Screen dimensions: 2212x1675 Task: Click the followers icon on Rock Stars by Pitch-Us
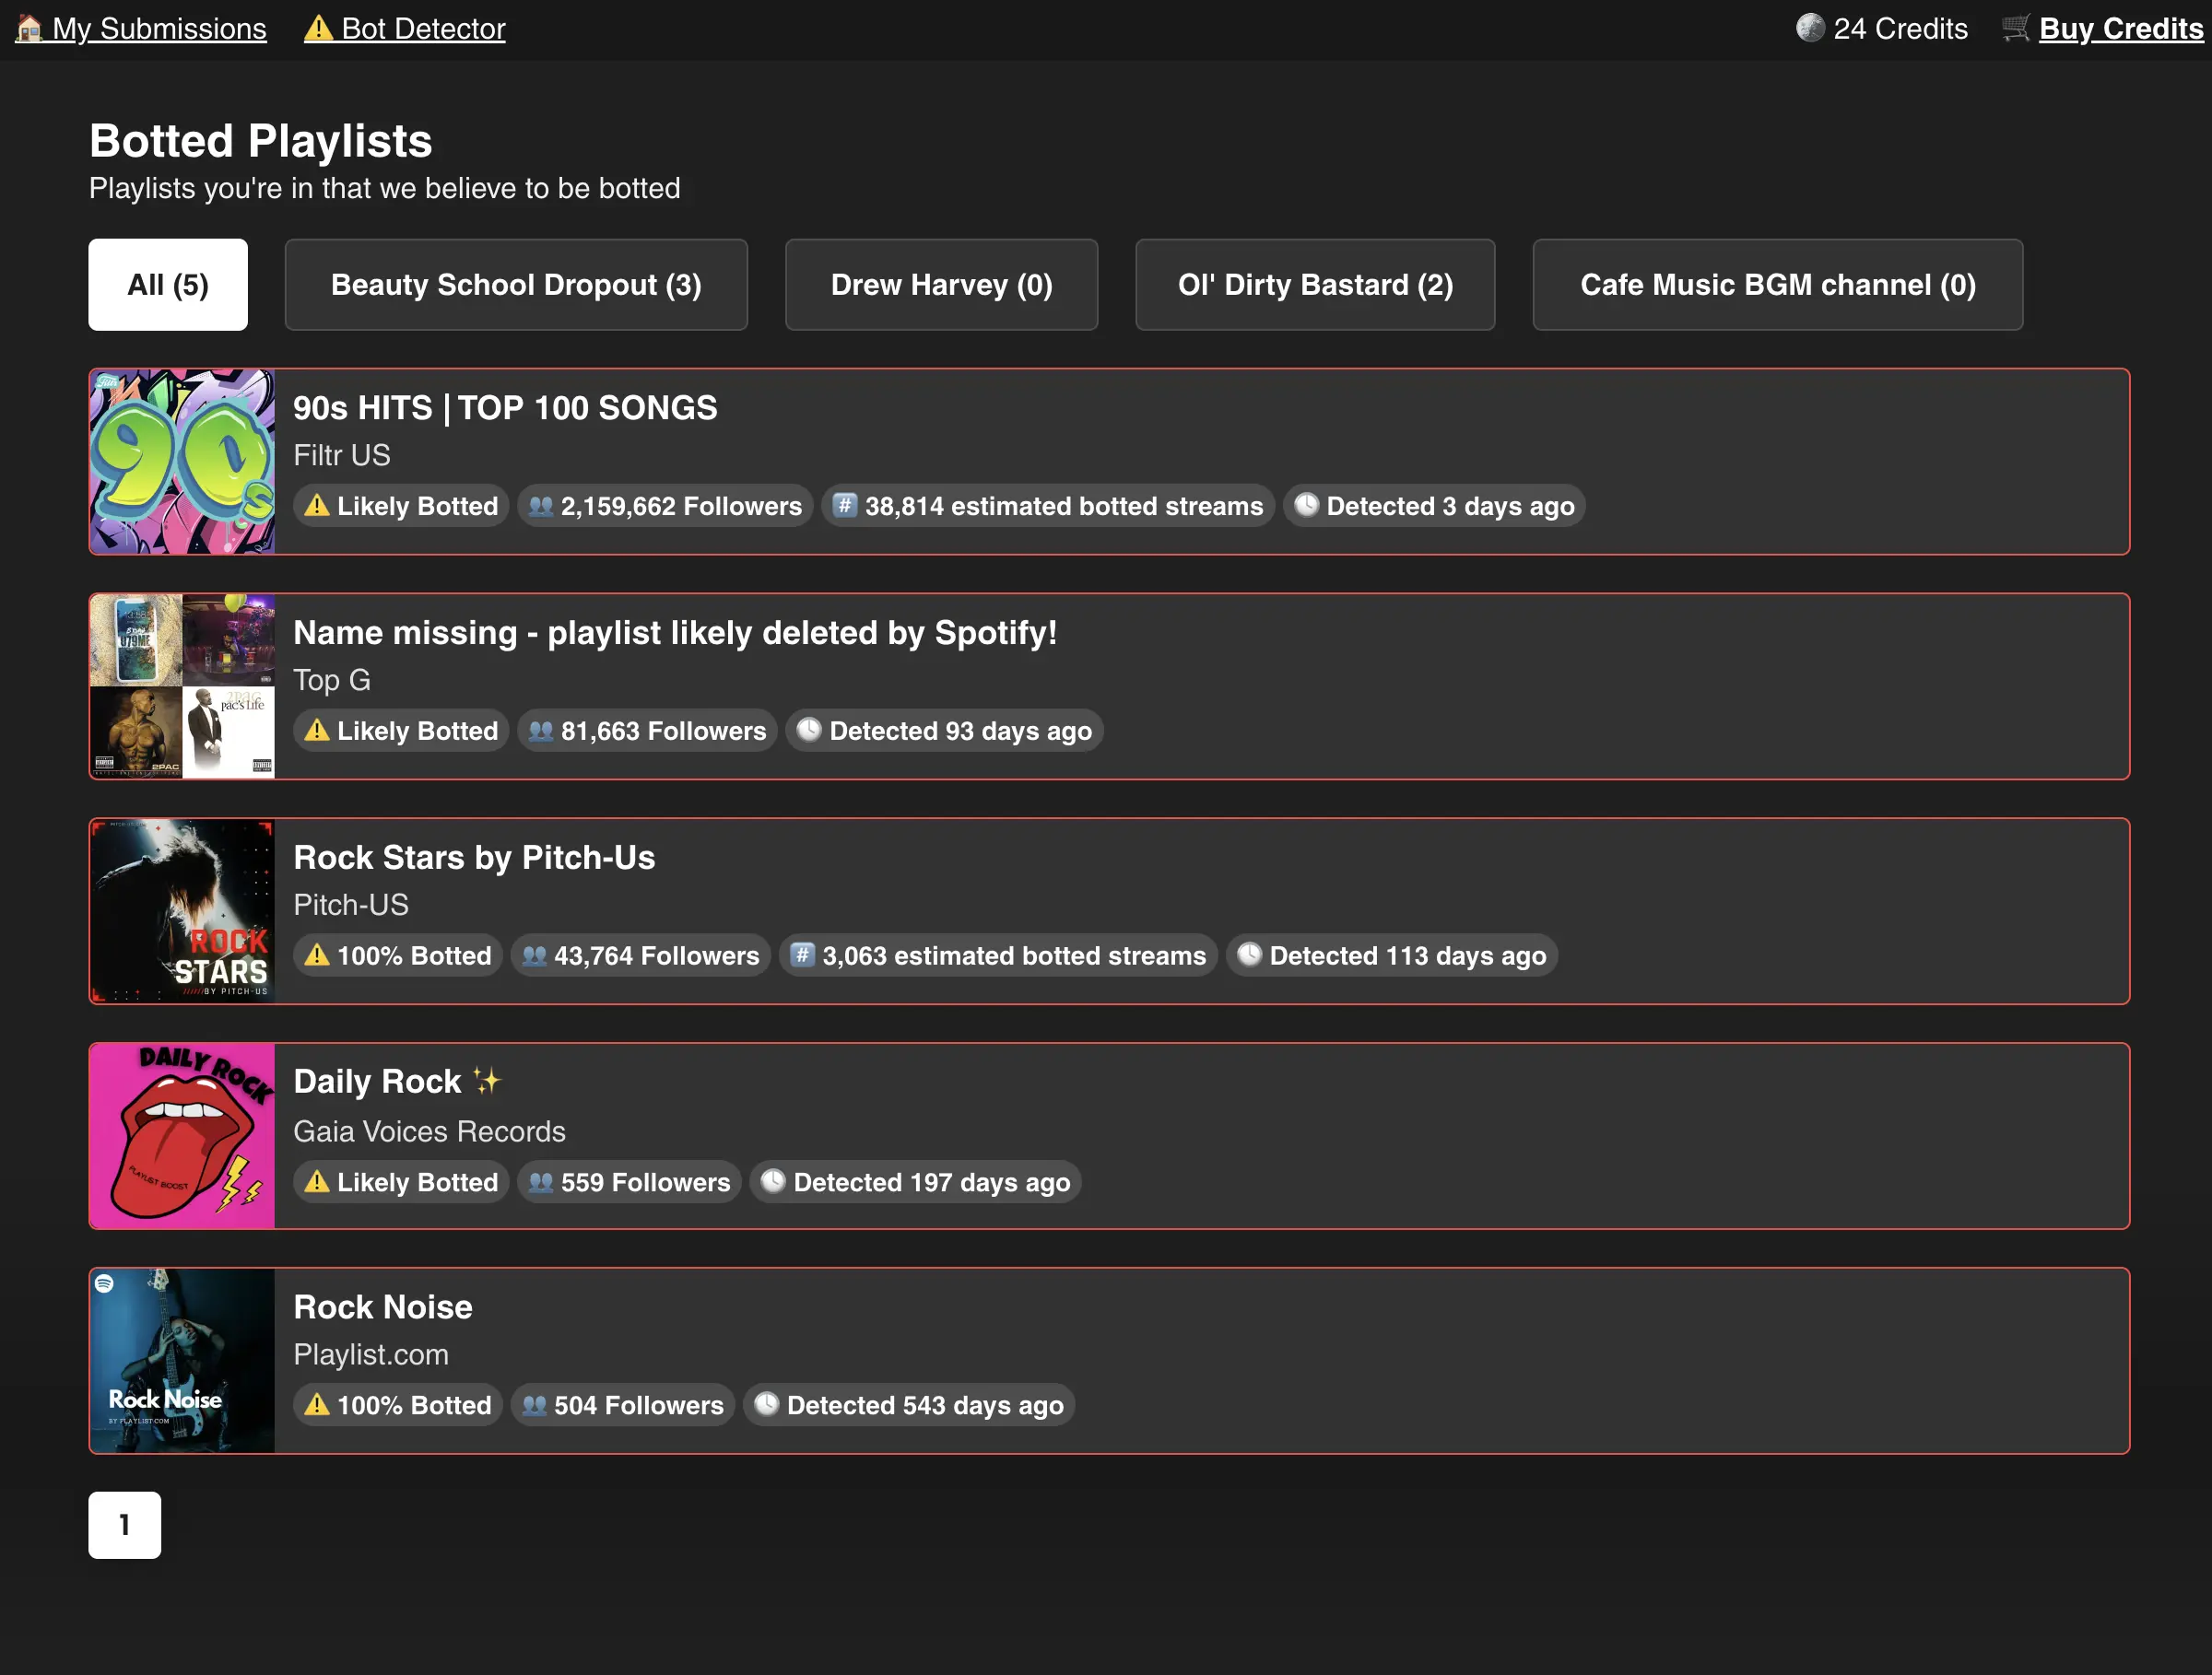[x=537, y=955]
